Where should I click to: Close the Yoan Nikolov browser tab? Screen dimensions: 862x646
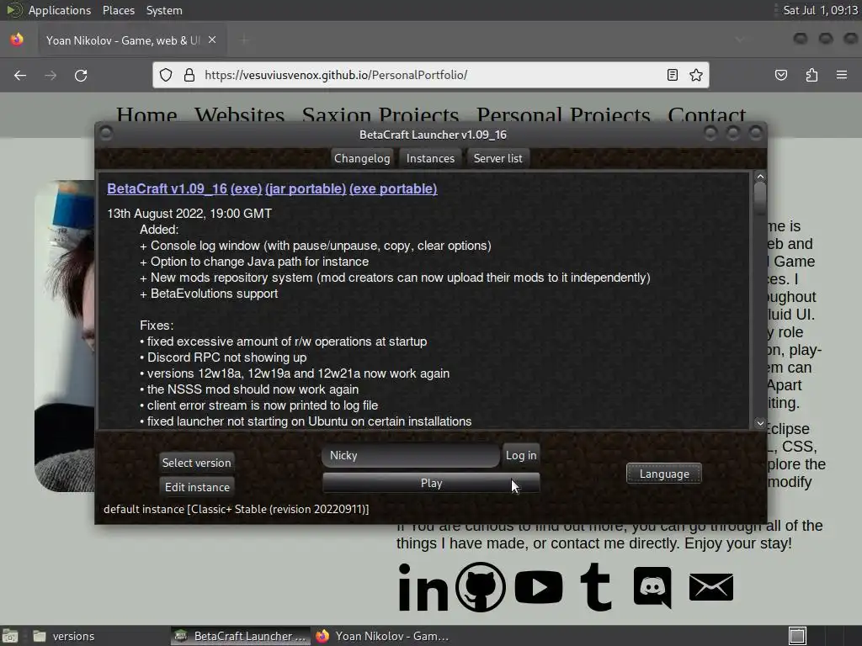(x=212, y=40)
